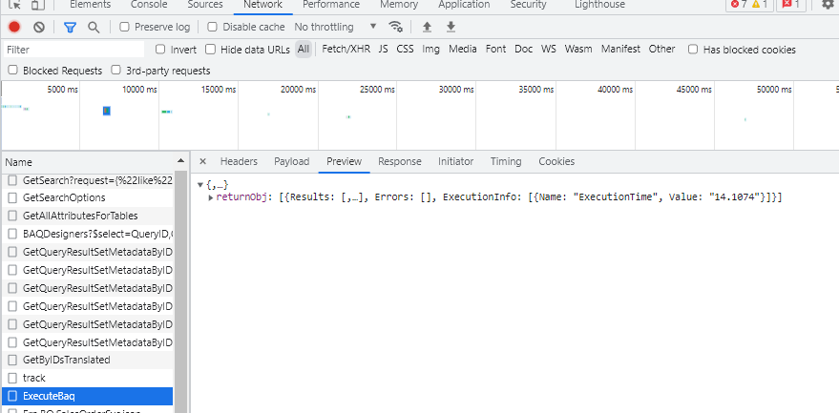Open network conditions wifi icon
This screenshot has height=413, width=839.
pos(395,27)
